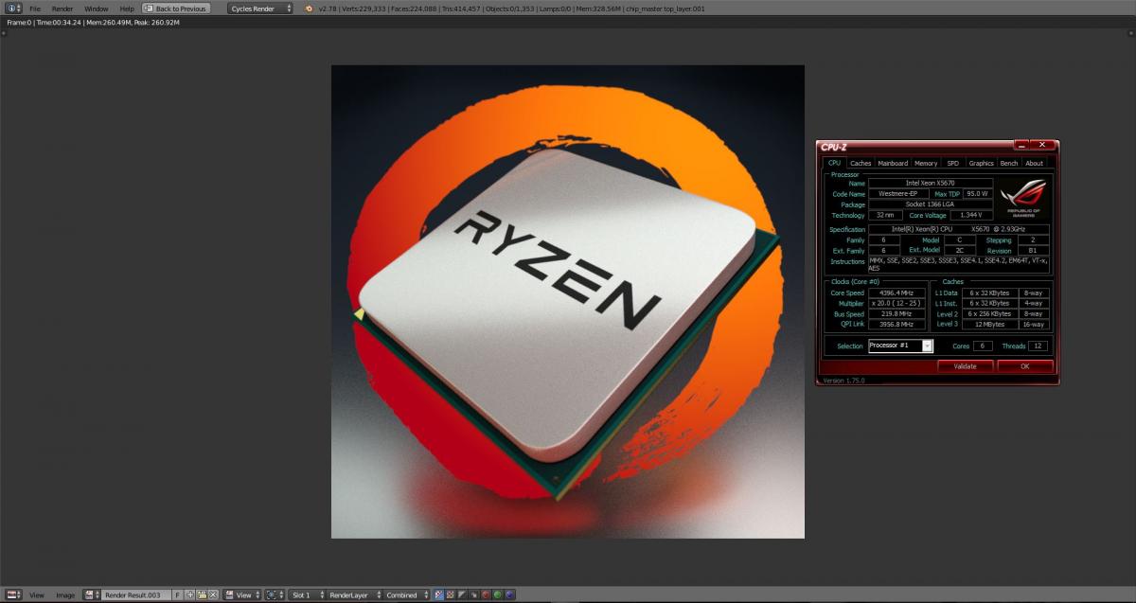Toggle fake user F button for image

tap(177, 594)
